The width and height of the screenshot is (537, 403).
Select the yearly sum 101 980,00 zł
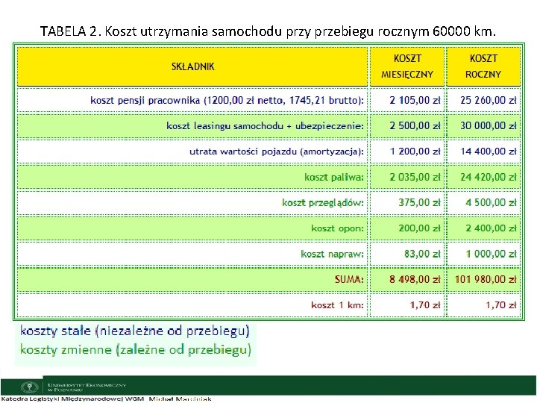[x=486, y=279]
